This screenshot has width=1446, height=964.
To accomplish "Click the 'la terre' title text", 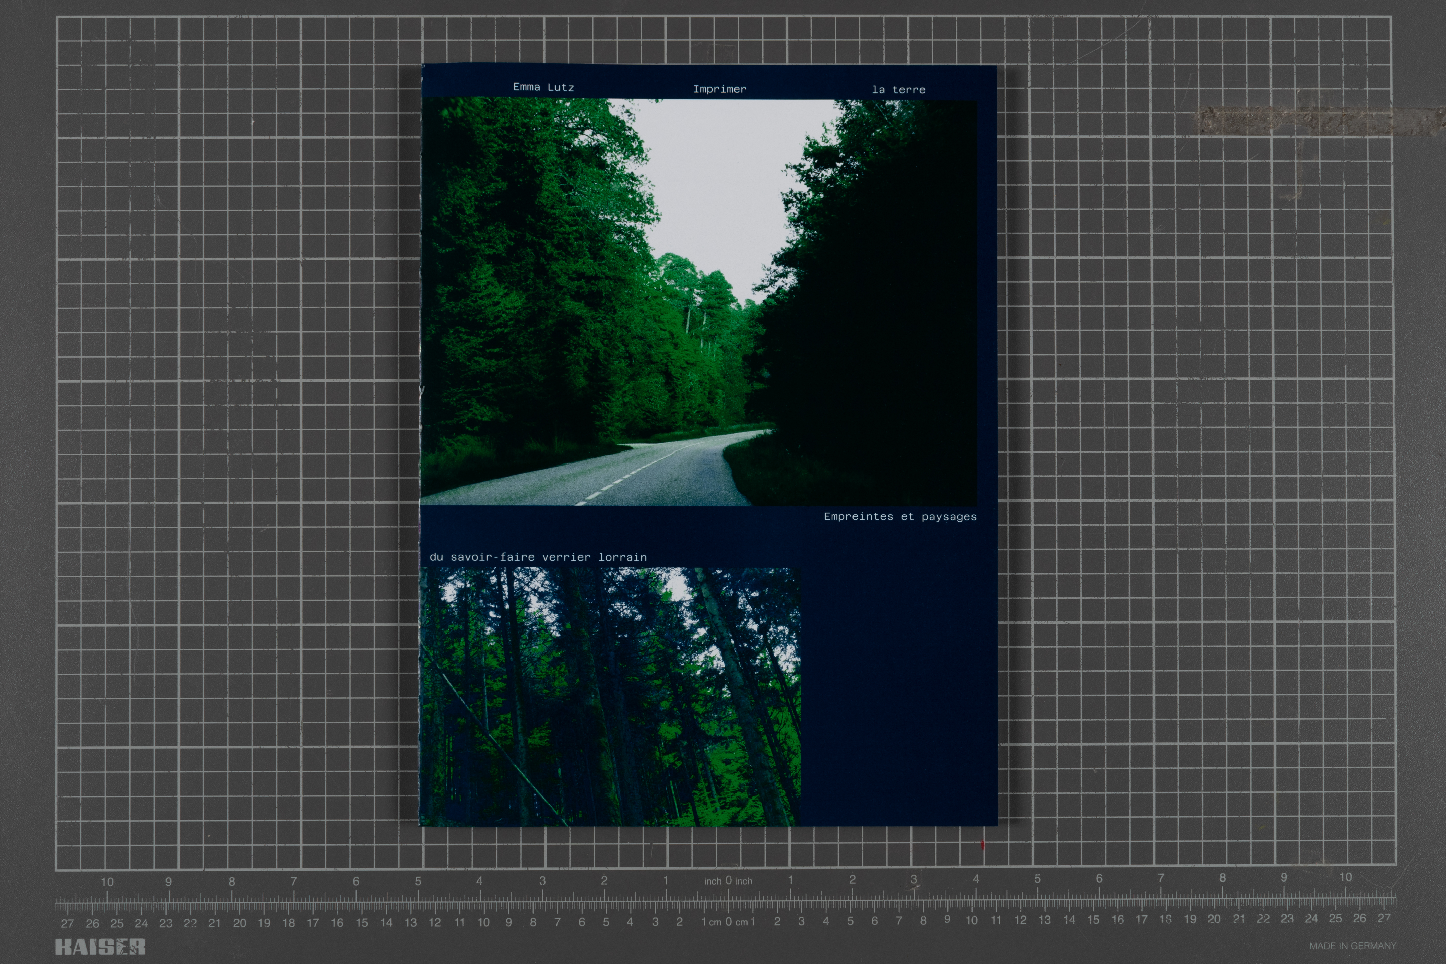I will pyautogui.click(x=898, y=90).
